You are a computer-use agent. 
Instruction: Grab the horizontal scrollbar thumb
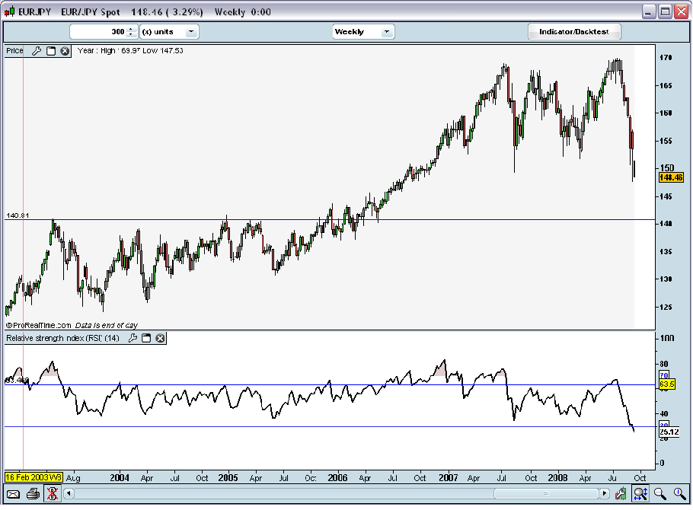tap(546, 493)
